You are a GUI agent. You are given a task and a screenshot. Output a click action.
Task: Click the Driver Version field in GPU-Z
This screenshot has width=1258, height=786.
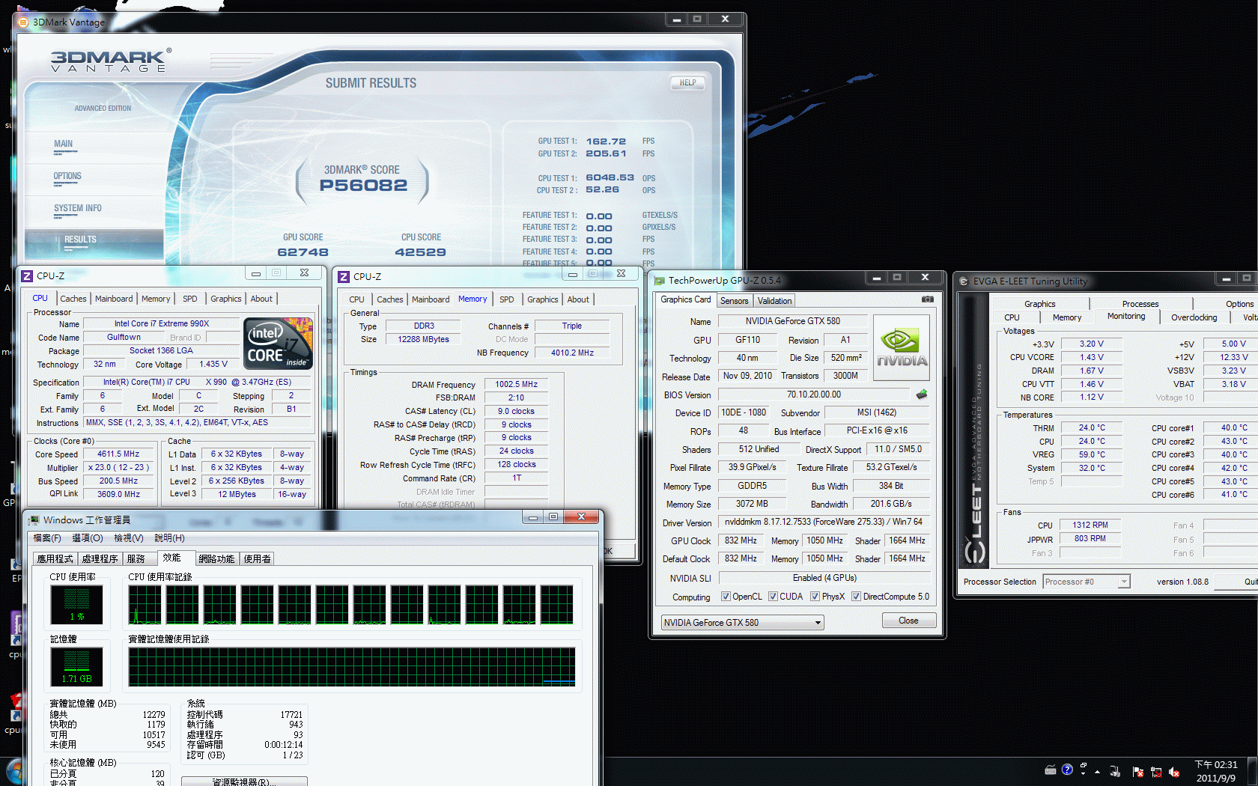[x=824, y=522]
